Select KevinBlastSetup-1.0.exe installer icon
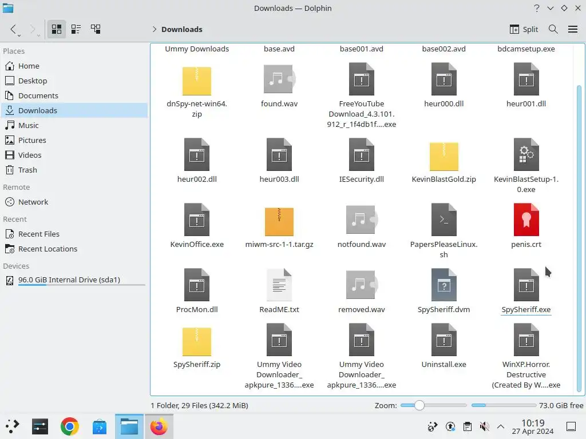 click(526, 154)
